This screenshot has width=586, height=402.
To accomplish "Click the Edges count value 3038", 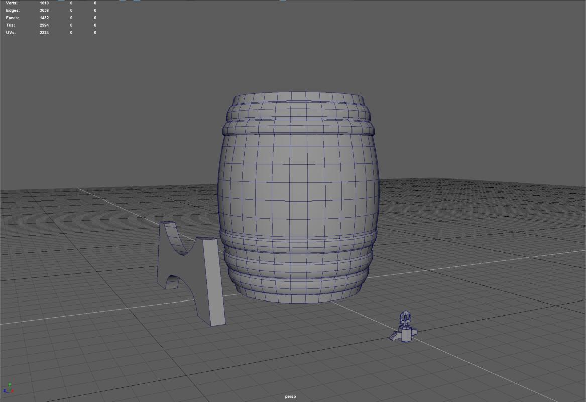I will click(x=44, y=10).
